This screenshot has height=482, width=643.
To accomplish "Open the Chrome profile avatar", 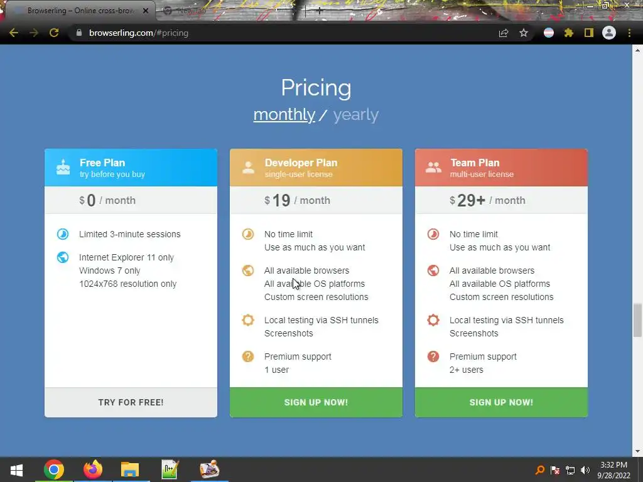I will 609,33.
